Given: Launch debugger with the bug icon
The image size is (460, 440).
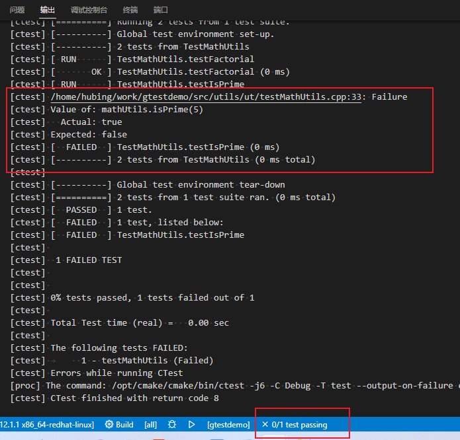Looking at the screenshot, I should pyautogui.click(x=172, y=425).
